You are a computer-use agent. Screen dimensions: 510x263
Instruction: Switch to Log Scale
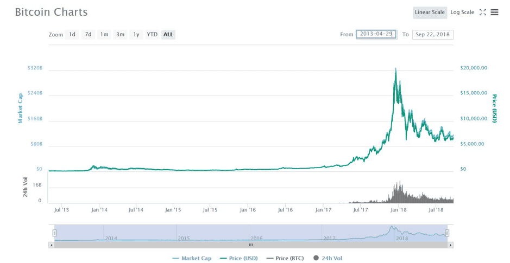pyautogui.click(x=462, y=12)
